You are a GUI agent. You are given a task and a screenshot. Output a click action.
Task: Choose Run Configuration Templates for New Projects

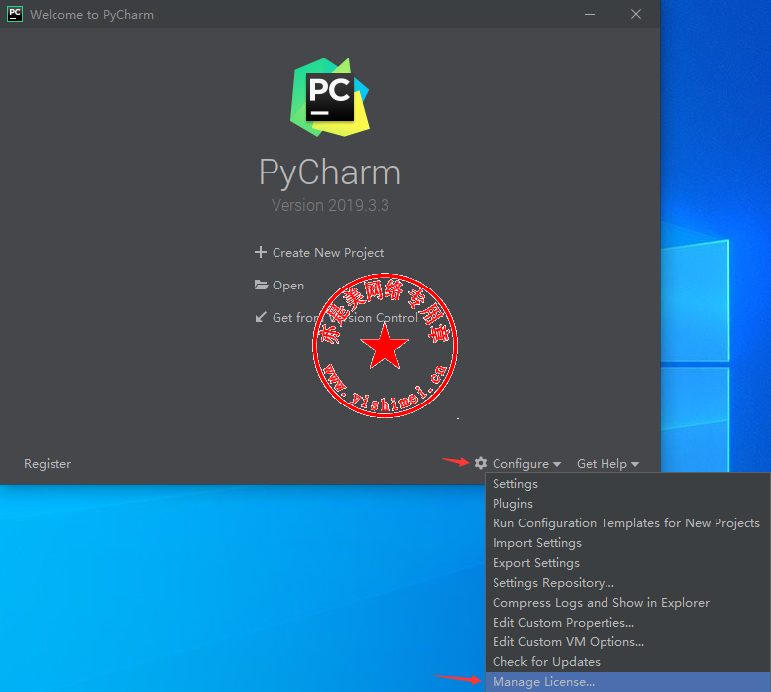627,523
